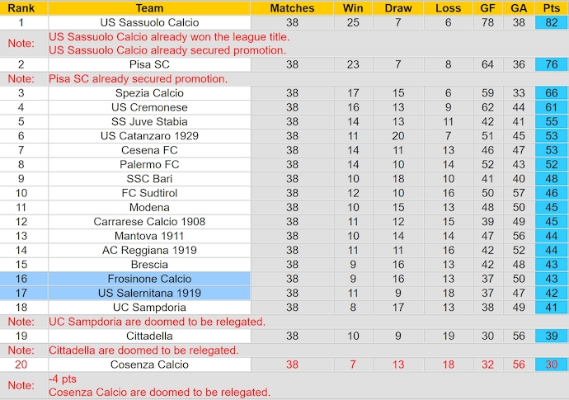Click the GF column header
569x400 pixels.
point(487,7)
